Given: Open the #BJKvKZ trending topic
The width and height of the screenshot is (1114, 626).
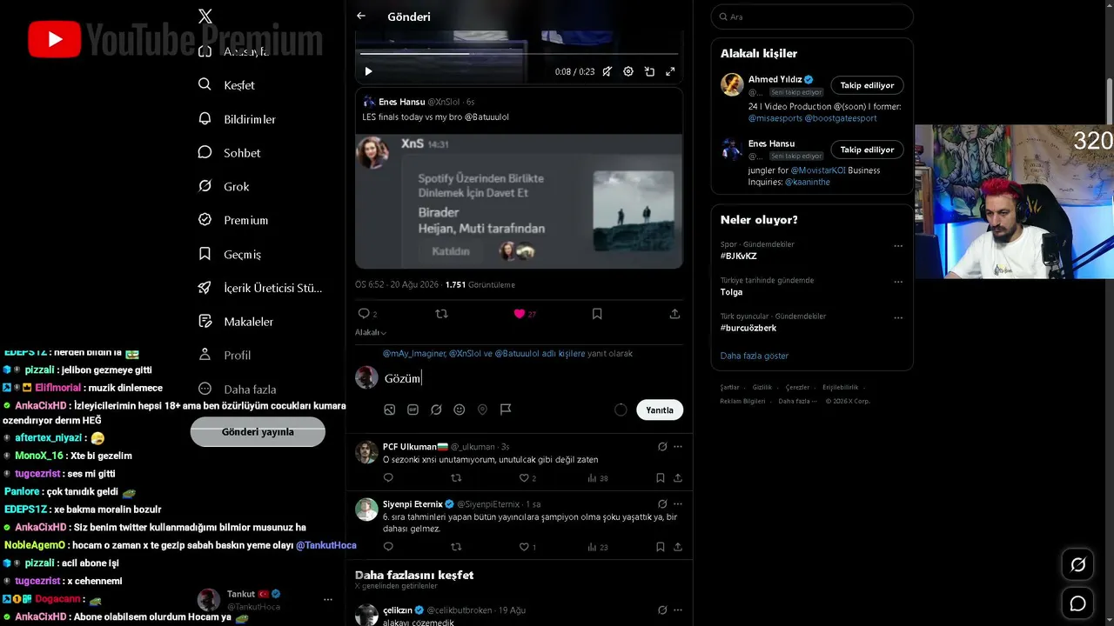Looking at the screenshot, I should click(739, 256).
